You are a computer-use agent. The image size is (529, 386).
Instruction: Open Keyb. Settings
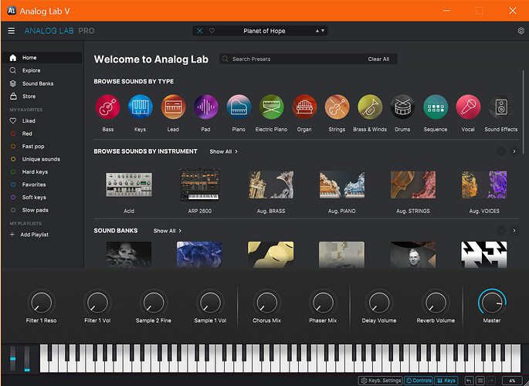[x=380, y=381]
